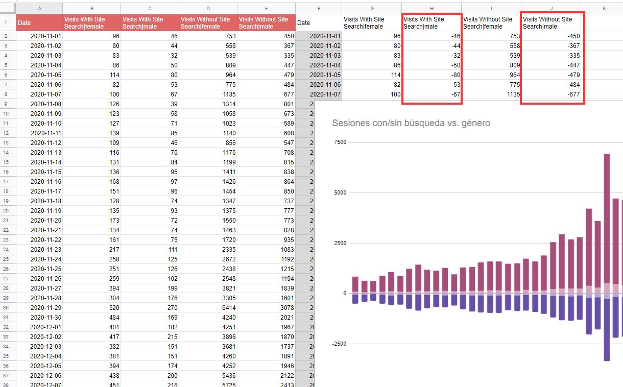
Task: Select the cell containing -677
Action: [551, 94]
